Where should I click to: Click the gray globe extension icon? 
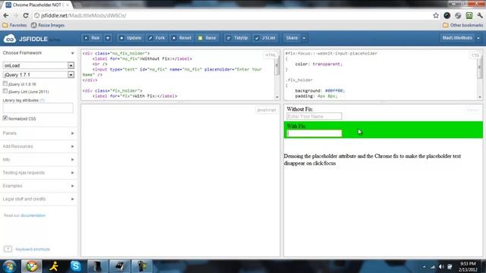coord(458,15)
